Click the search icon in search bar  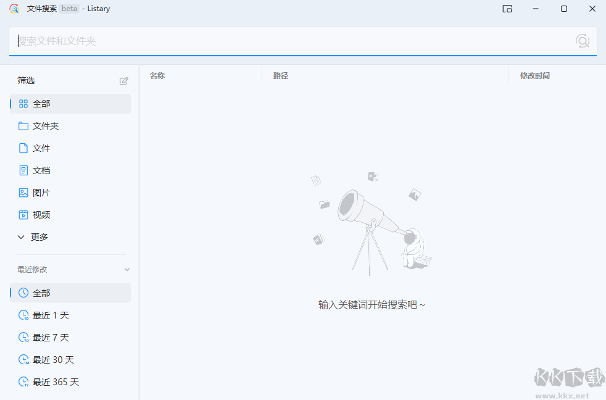(582, 41)
